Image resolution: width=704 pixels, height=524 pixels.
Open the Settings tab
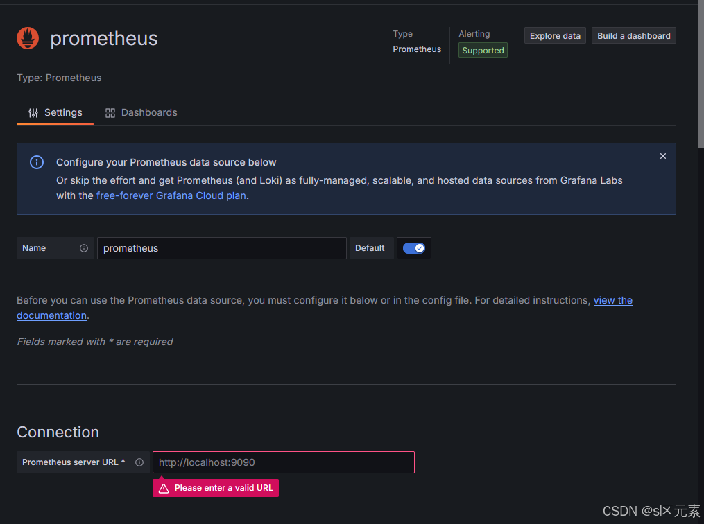(x=55, y=112)
